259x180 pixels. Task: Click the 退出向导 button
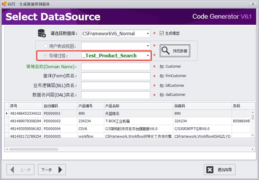click(x=220, y=170)
